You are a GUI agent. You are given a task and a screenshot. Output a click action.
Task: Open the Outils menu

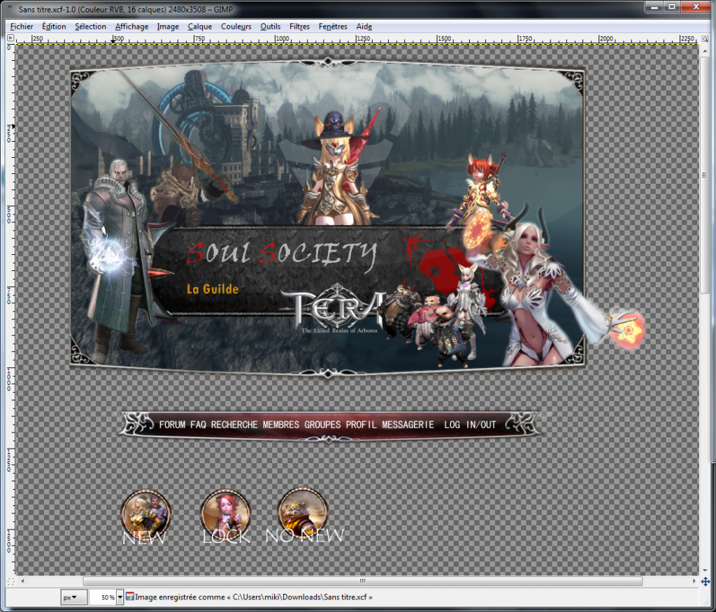coord(271,27)
